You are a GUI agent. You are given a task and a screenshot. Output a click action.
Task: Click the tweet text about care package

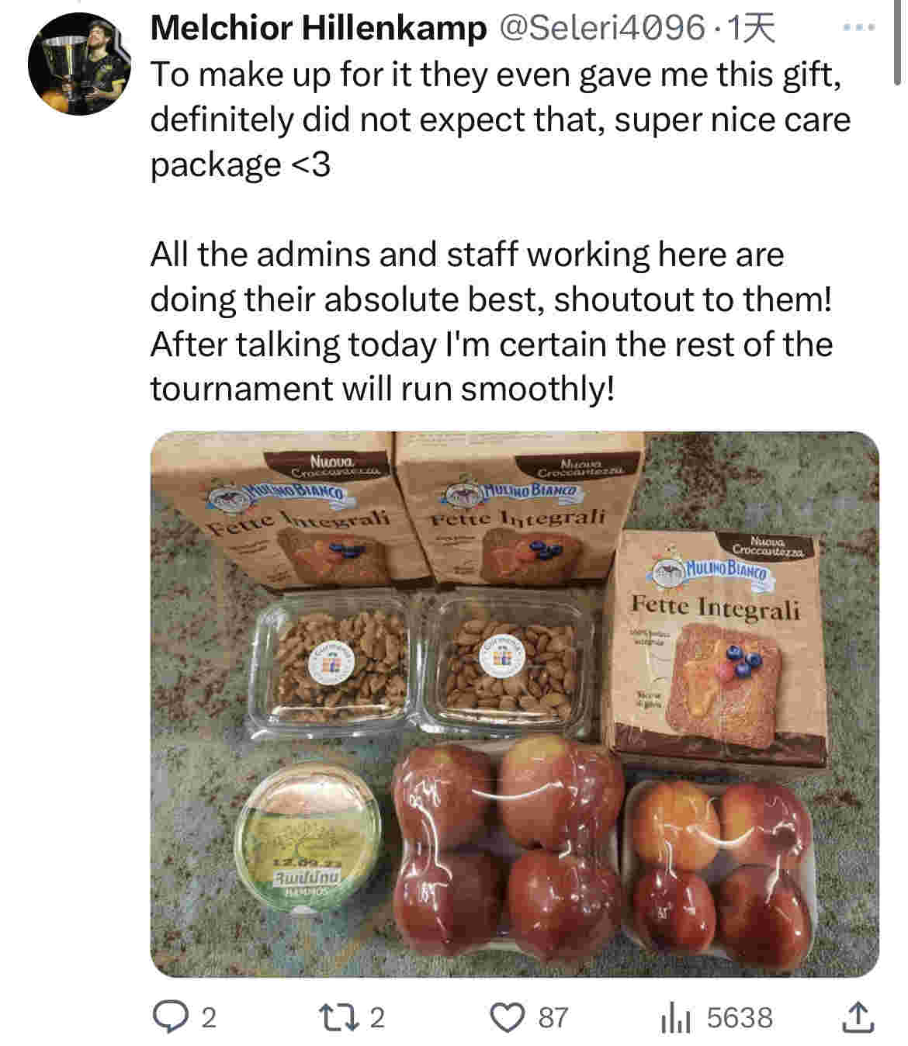[501, 119]
